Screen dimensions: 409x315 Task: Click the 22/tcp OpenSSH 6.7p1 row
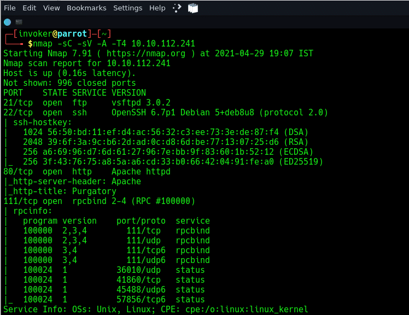pyautogui.click(x=166, y=113)
